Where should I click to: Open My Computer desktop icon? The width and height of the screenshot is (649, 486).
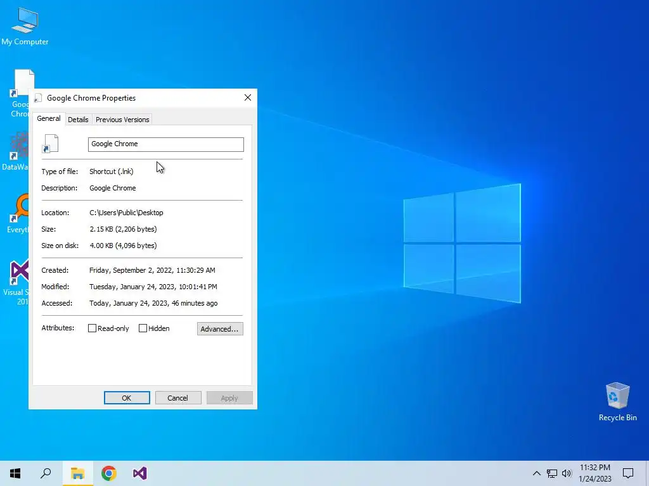coord(25,25)
